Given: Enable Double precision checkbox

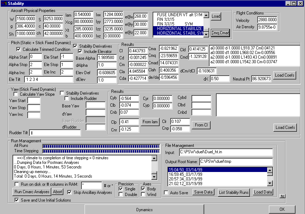Looking at the screenshot, I should point(121,195).
